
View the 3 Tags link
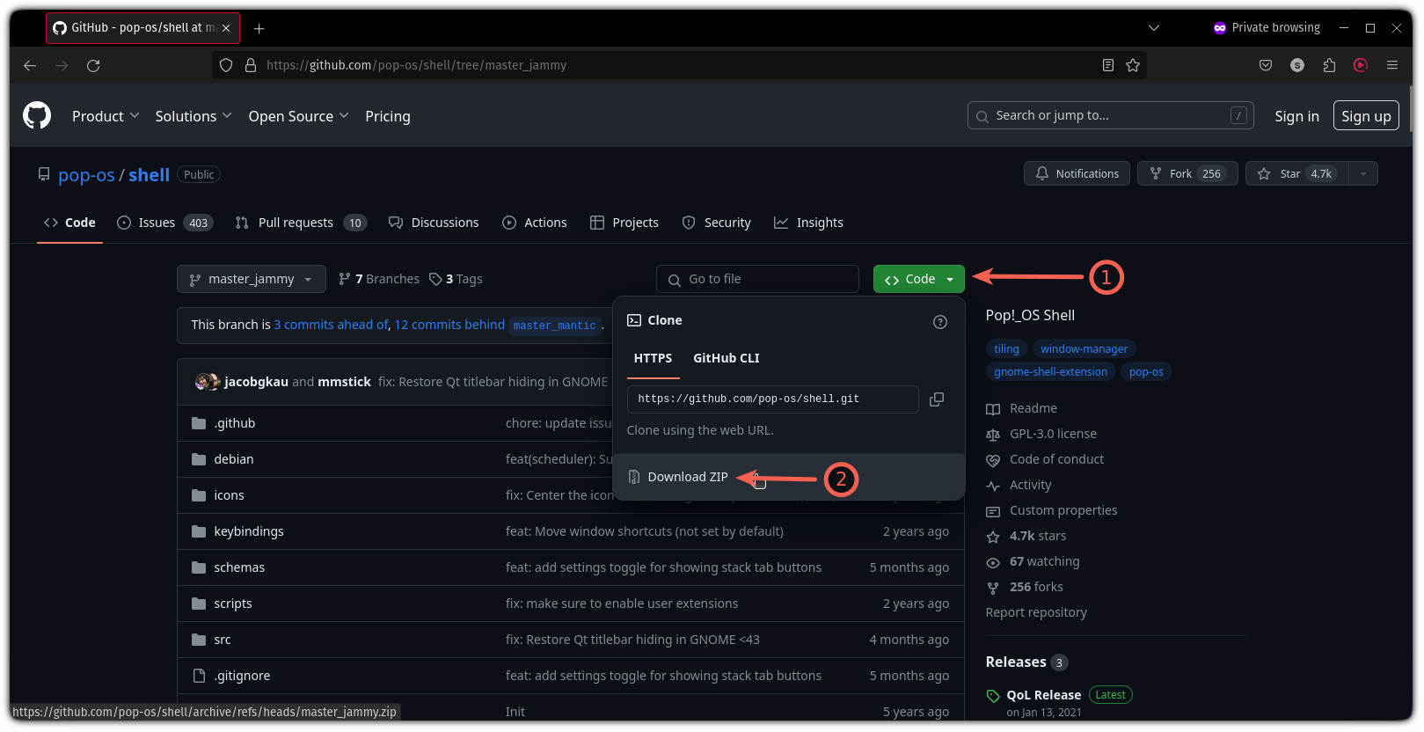[456, 279]
